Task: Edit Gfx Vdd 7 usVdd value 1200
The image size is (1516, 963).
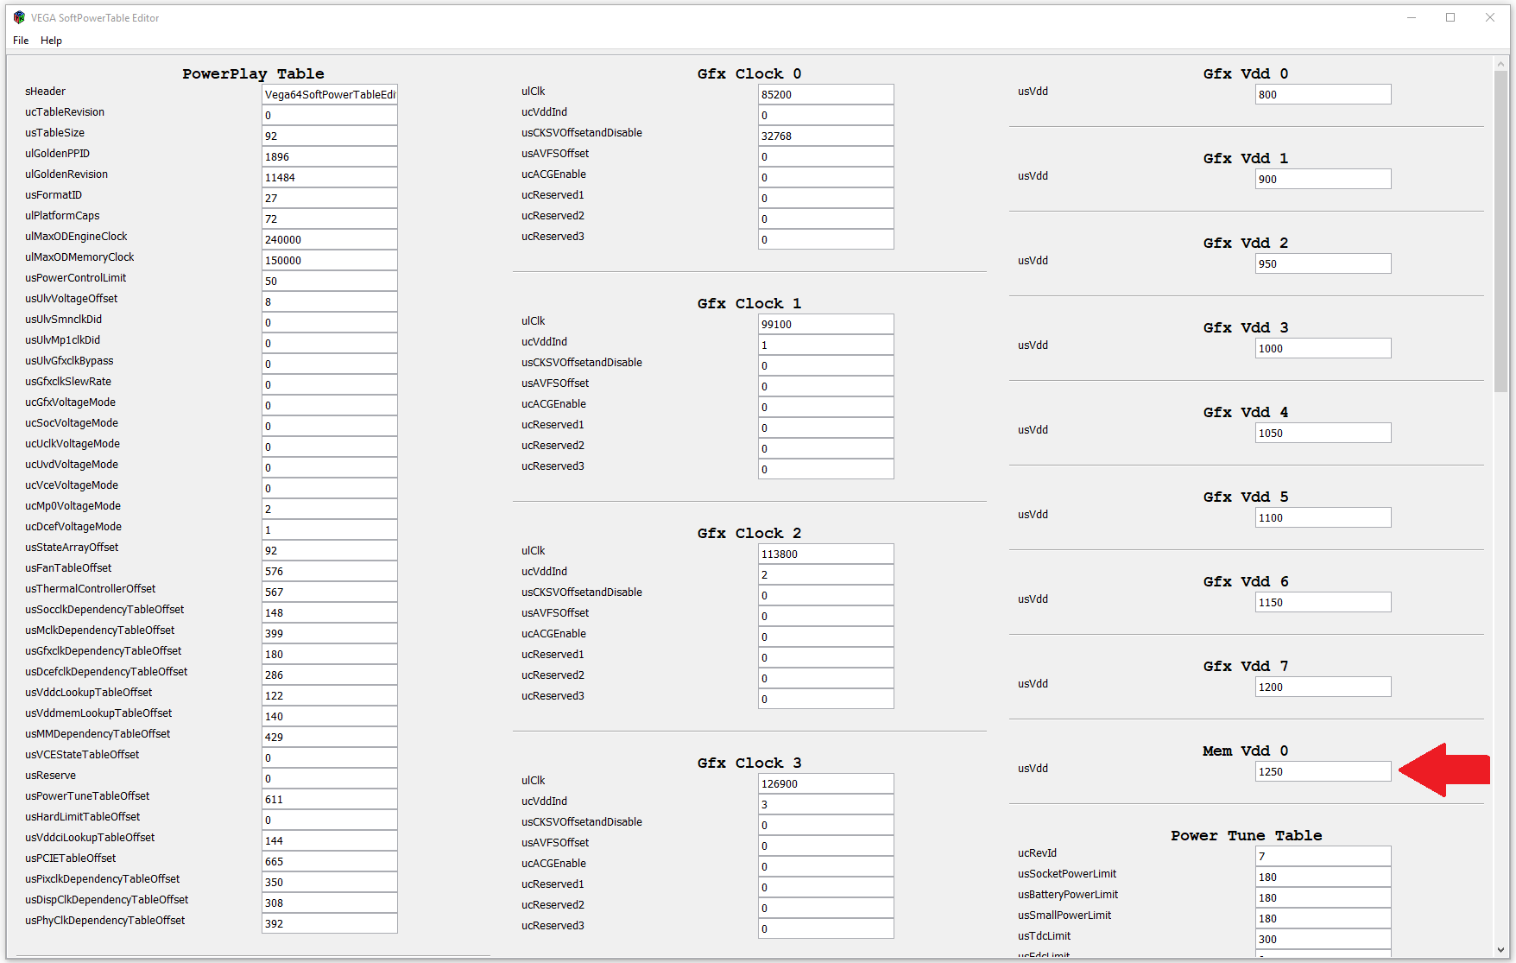Action: (x=1323, y=687)
